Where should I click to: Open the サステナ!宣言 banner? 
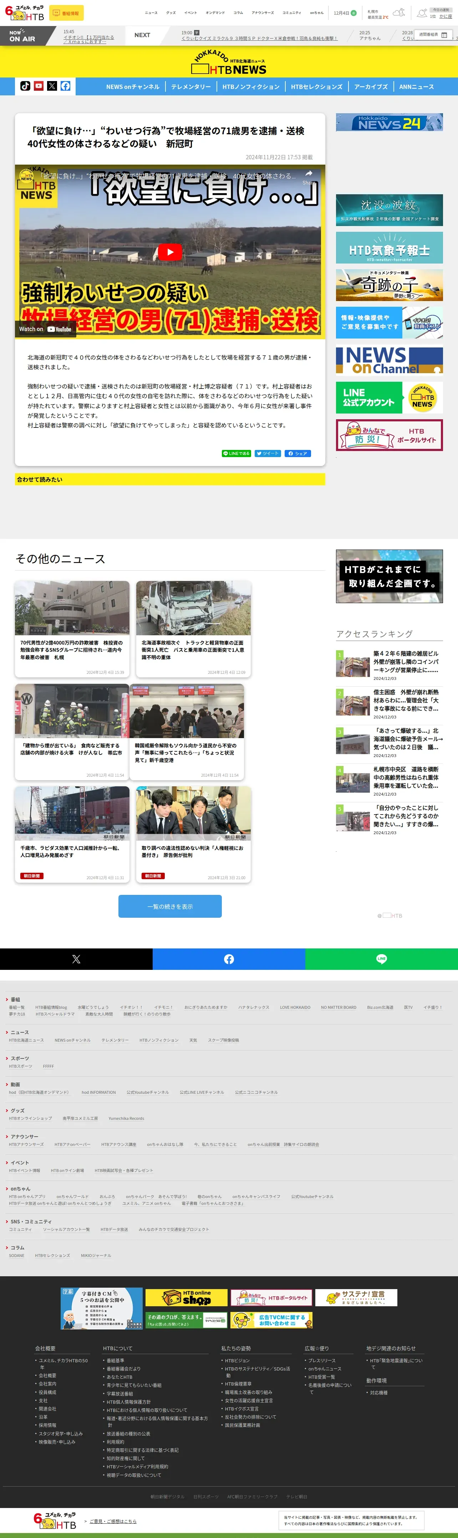pyautogui.click(x=356, y=1297)
